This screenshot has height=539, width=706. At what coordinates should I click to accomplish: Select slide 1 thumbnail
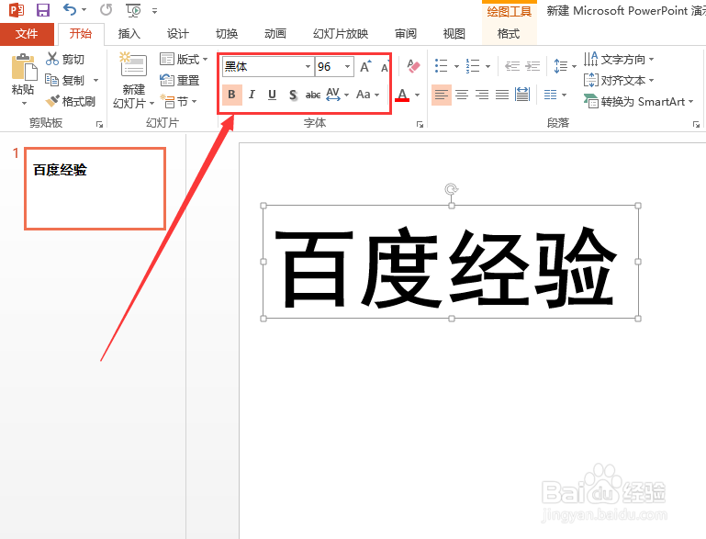[x=95, y=188]
